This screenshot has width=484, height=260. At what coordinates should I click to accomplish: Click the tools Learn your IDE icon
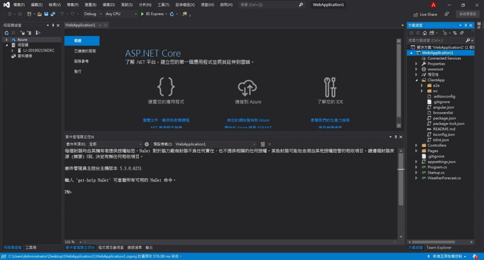pos(330,87)
